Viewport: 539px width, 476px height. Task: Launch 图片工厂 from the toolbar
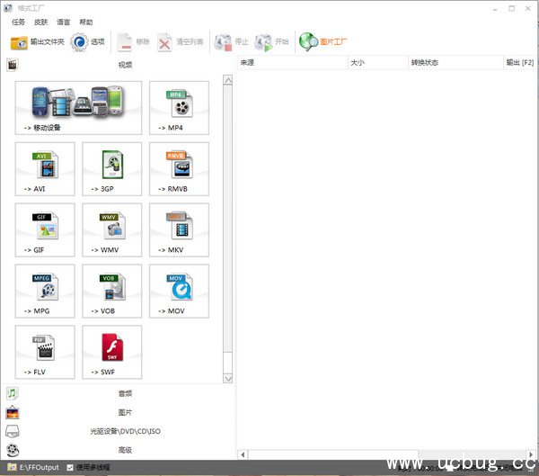(324, 41)
